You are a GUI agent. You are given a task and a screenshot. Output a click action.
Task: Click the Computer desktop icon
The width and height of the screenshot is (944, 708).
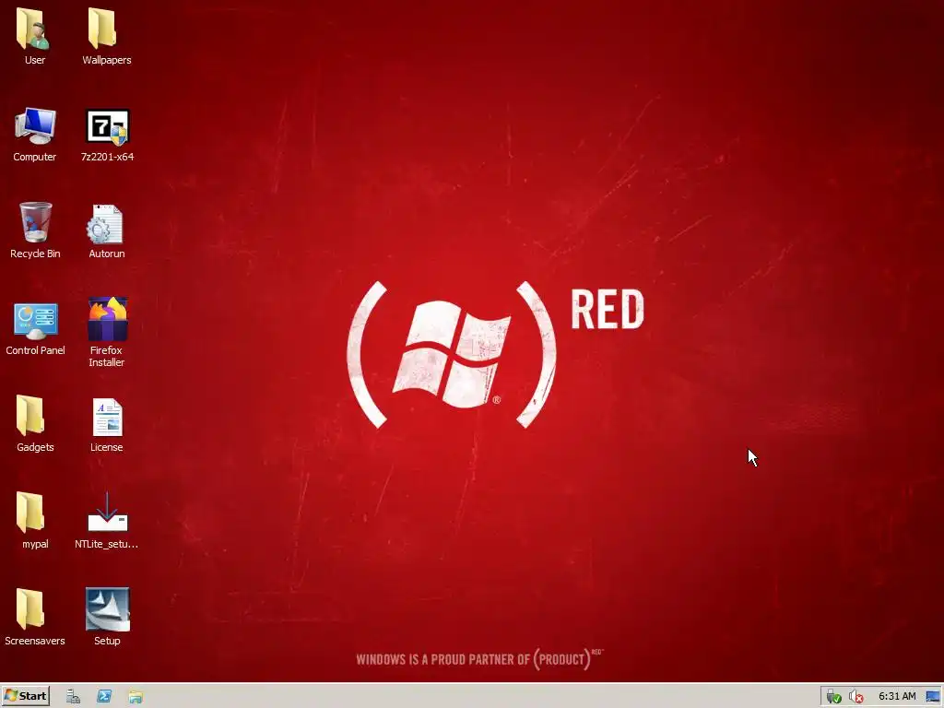click(35, 126)
